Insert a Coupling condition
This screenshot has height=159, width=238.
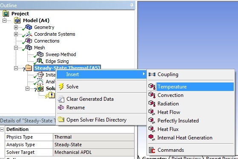[191, 74]
